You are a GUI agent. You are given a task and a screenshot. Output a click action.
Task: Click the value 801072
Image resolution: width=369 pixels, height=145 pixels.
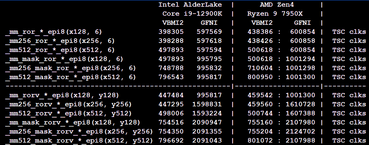click(x=260, y=140)
